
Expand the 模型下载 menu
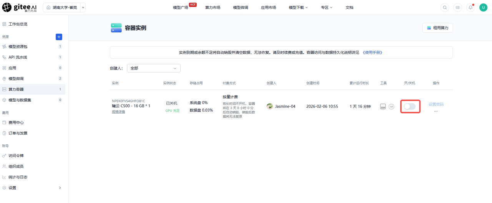point(298,7)
